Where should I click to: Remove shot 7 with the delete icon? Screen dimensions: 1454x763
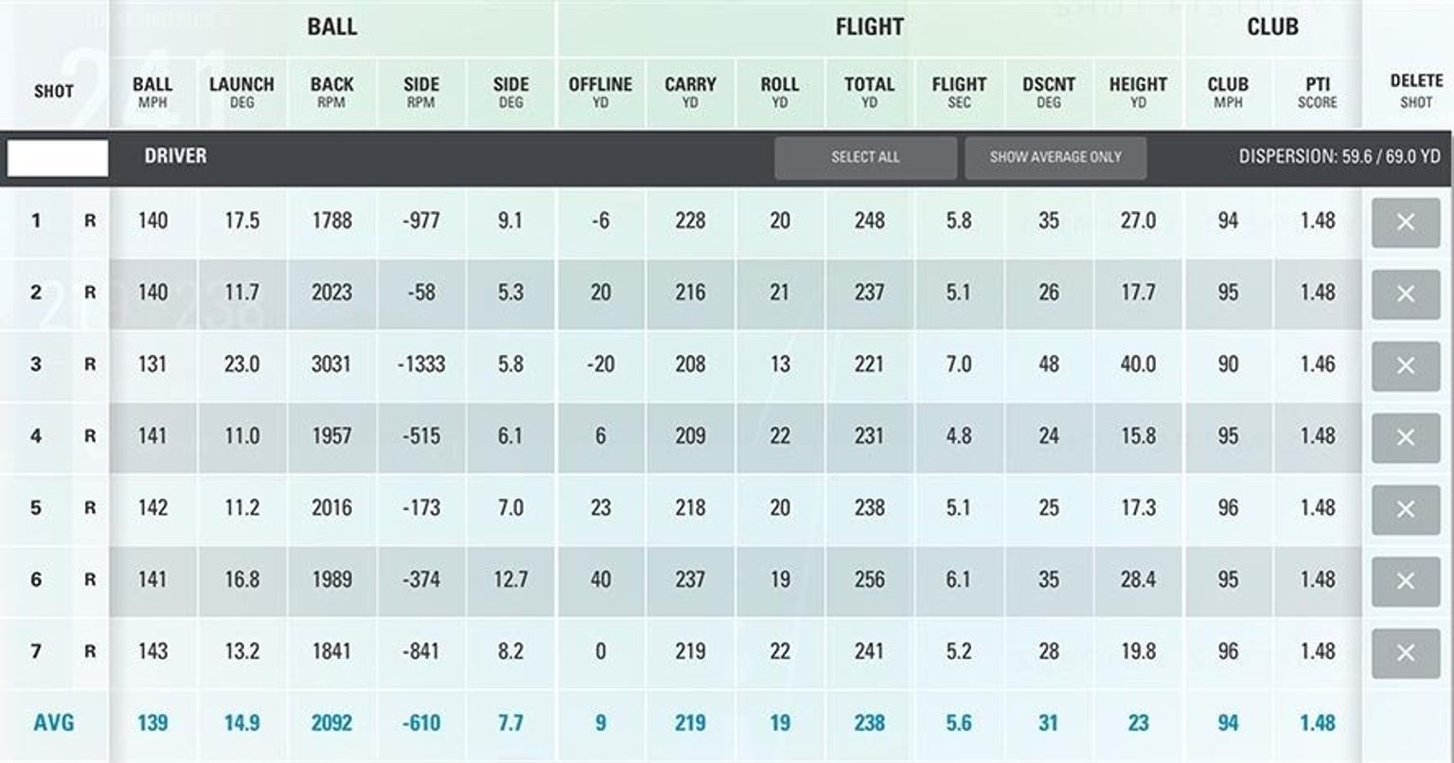click(1406, 651)
